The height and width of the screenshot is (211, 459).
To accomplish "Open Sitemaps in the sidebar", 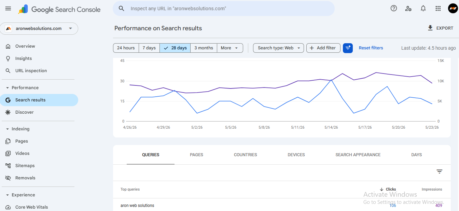I will pos(39,166).
